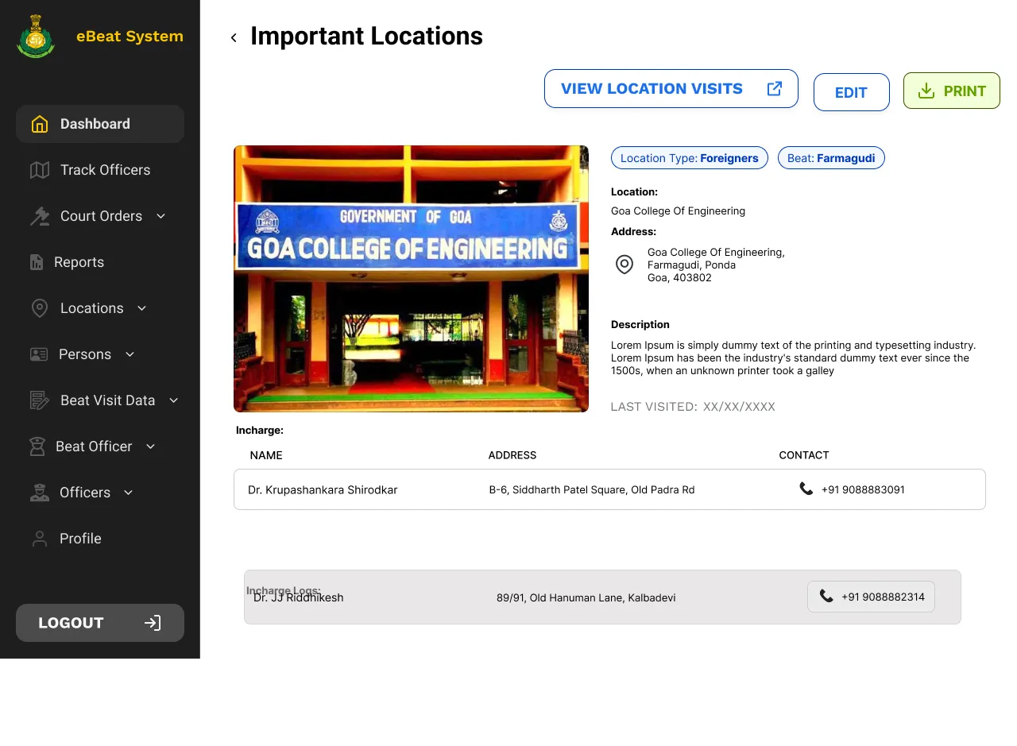Click the Logout button
Viewport: 1017px width, 746px height.
pos(100,623)
